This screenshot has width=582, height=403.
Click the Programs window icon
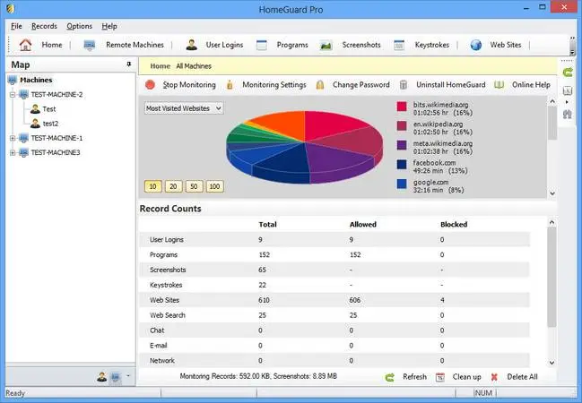262,45
